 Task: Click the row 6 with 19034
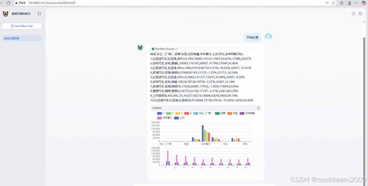click(192, 82)
